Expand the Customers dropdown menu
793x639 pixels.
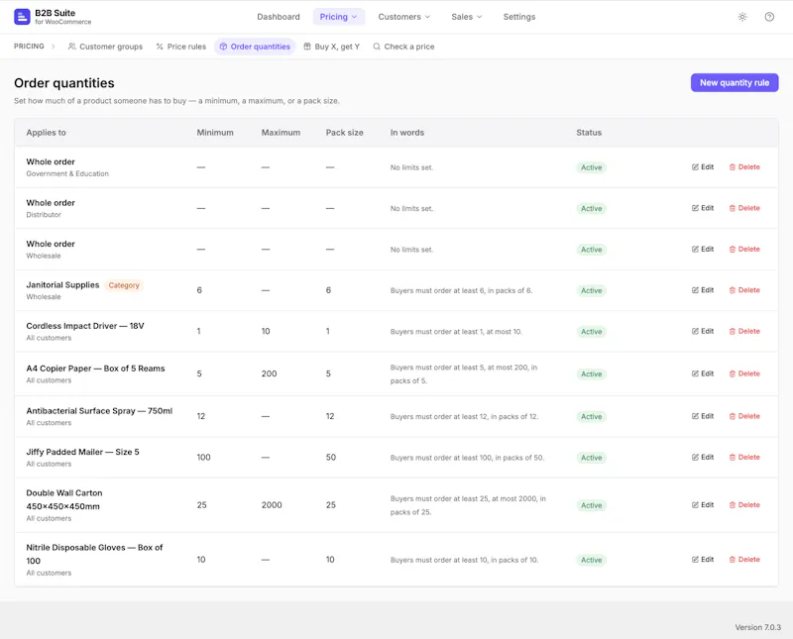(404, 17)
